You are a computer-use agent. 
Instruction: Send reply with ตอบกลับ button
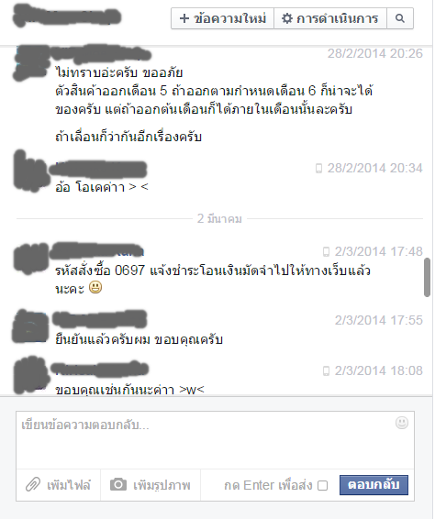coord(374,485)
